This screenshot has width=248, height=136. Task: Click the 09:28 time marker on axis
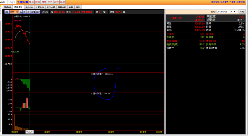pyautogui.click(x=29, y=132)
